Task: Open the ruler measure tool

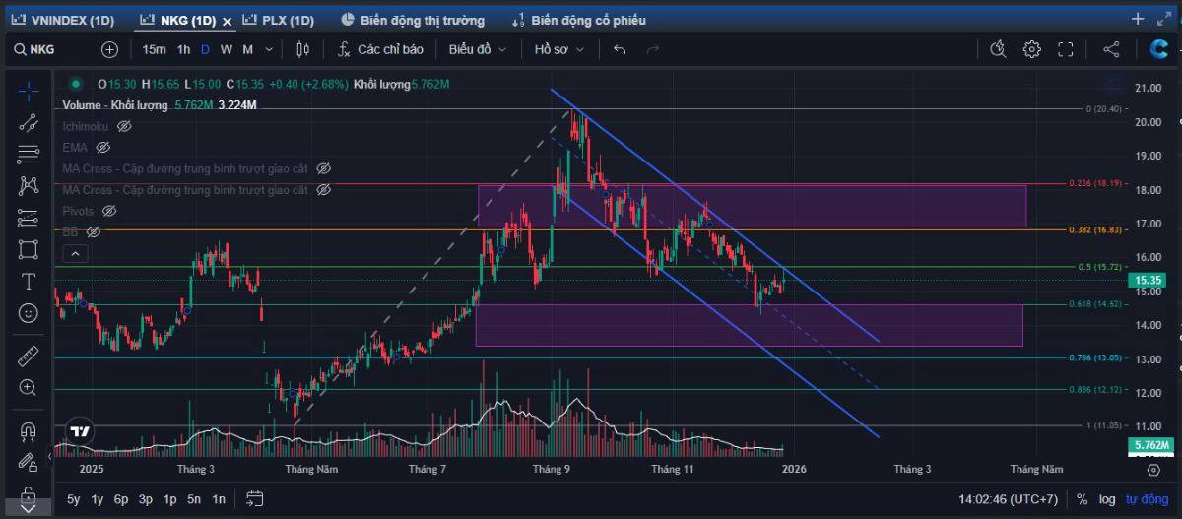Action: [x=29, y=356]
